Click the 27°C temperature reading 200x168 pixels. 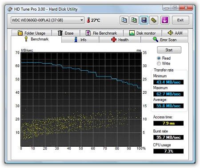[x=96, y=20]
